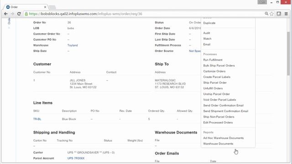Open Ad Hoc Warehouse Documents report
Image resolution: width=292 pixels, height=164 pixels.
(x=224, y=138)
